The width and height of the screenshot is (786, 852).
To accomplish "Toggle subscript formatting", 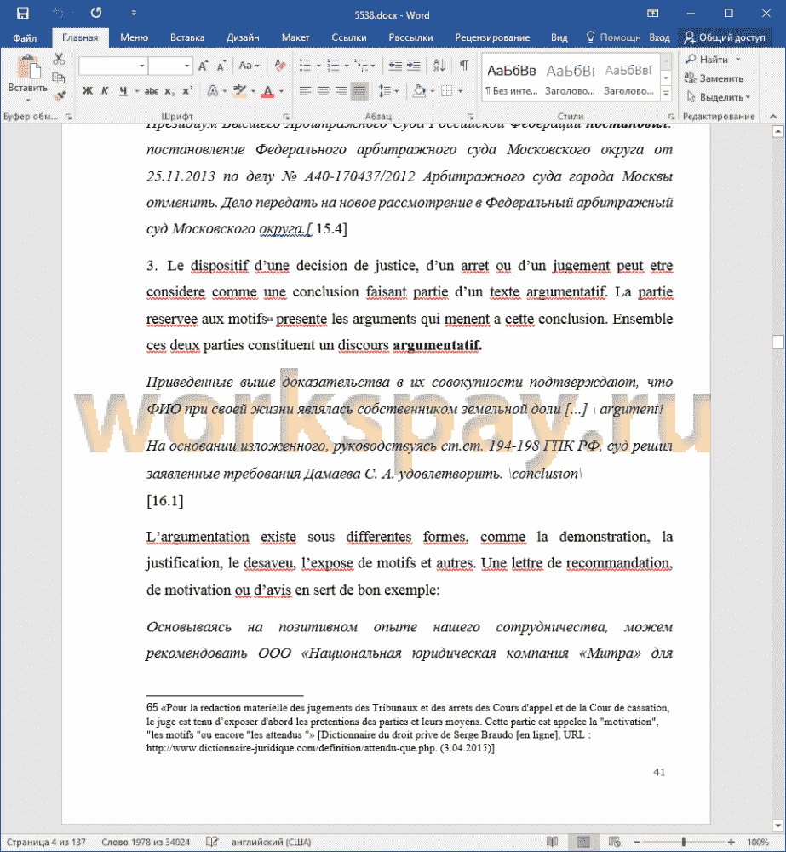I will (170, 91).
